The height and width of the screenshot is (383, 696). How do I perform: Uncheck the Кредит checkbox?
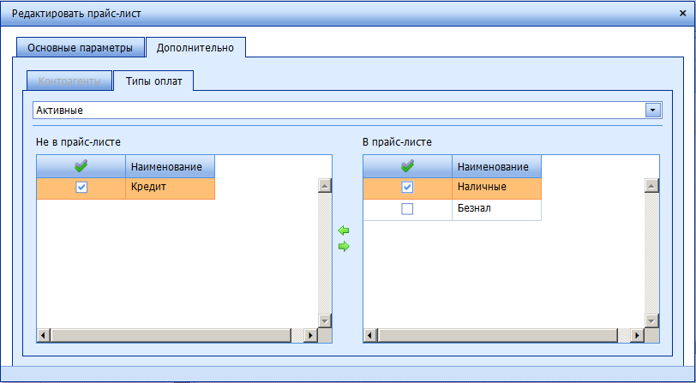(x=81, y=188)
